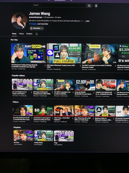
Task: Play the For You 'FULL COURSE' thumbnail video
Action: point(64,53)
